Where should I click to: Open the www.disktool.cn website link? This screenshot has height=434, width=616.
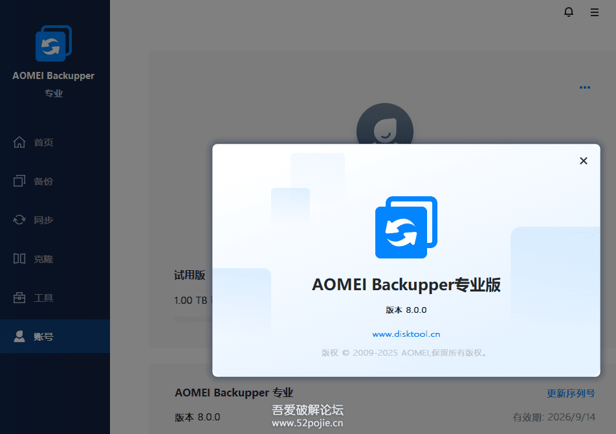(x=406, y=334)
